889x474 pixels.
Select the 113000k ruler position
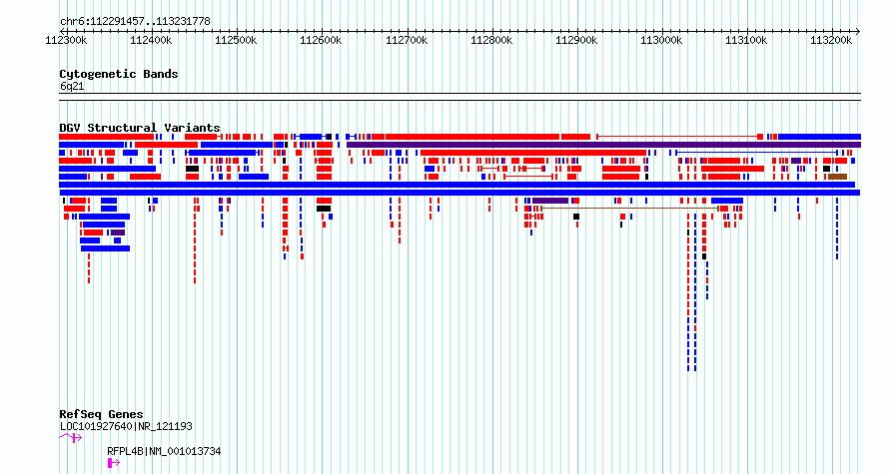pos(661,40)
